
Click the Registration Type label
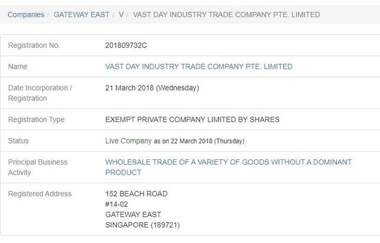click(36, 120)
